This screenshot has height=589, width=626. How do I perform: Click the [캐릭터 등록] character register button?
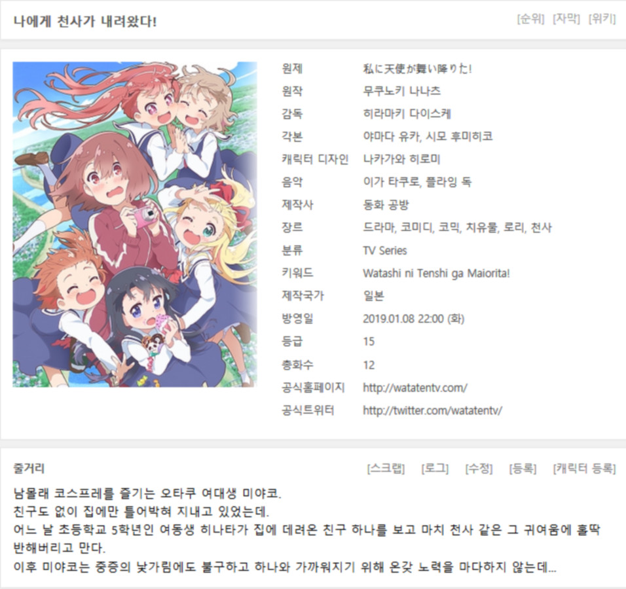(x=584, y=468)
